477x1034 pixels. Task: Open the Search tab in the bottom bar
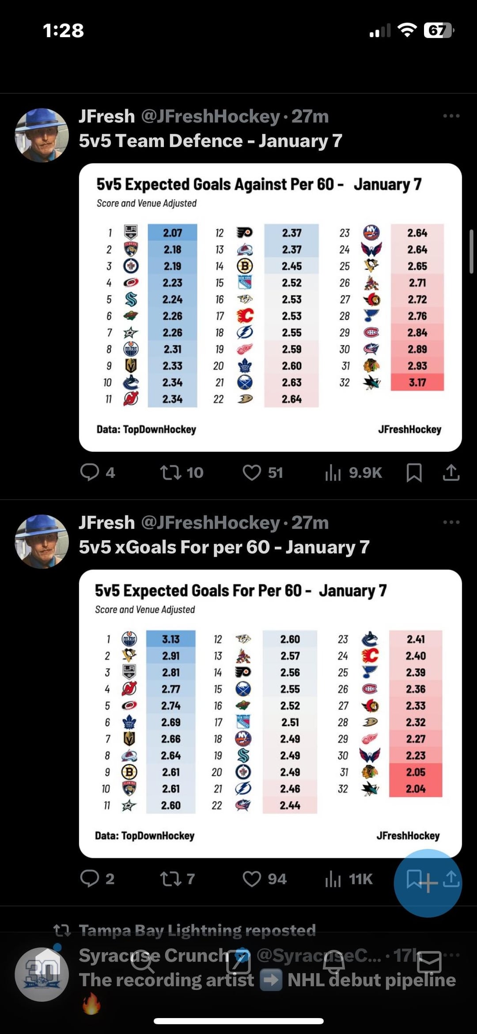[x=142, y=961]
